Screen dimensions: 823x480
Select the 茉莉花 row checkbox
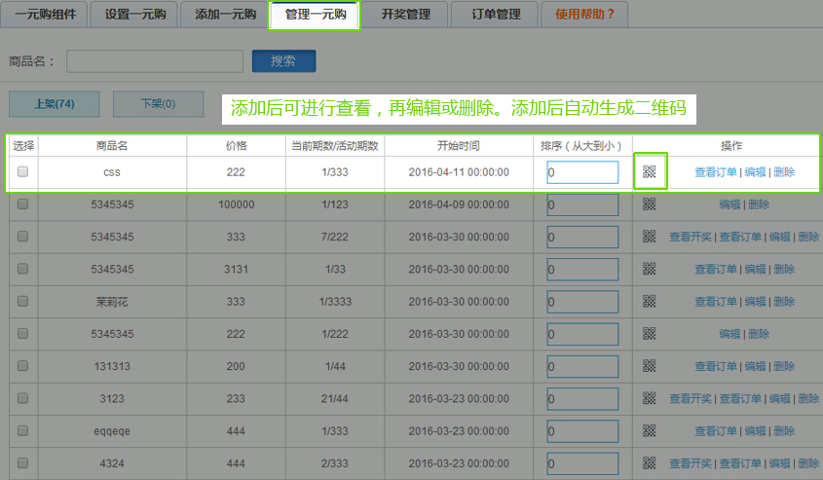[22, 302]
